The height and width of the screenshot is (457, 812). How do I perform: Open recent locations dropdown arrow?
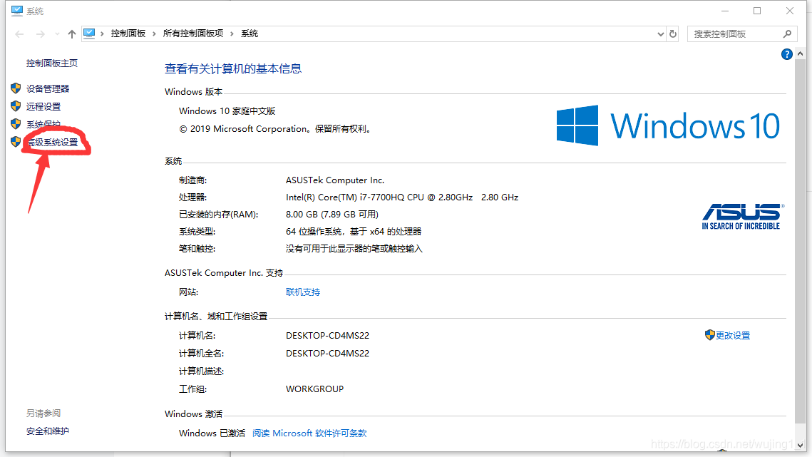pos(57,34)
